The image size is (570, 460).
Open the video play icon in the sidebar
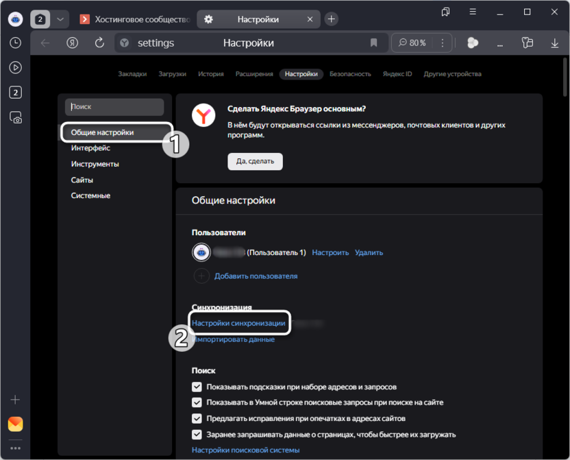point(15,68)
